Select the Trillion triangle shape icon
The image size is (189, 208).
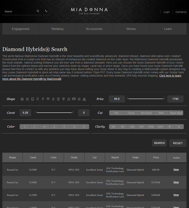coord(84,99)
